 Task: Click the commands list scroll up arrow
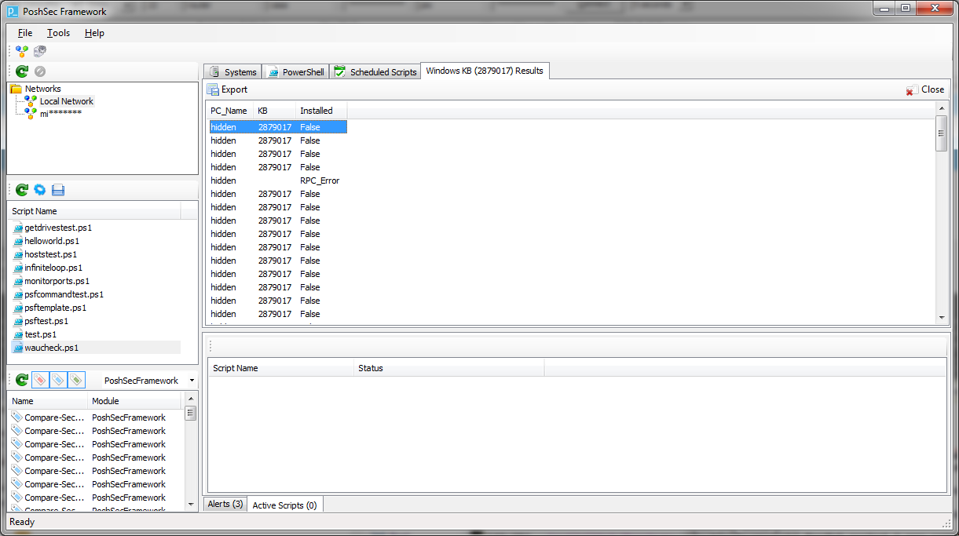190,399
